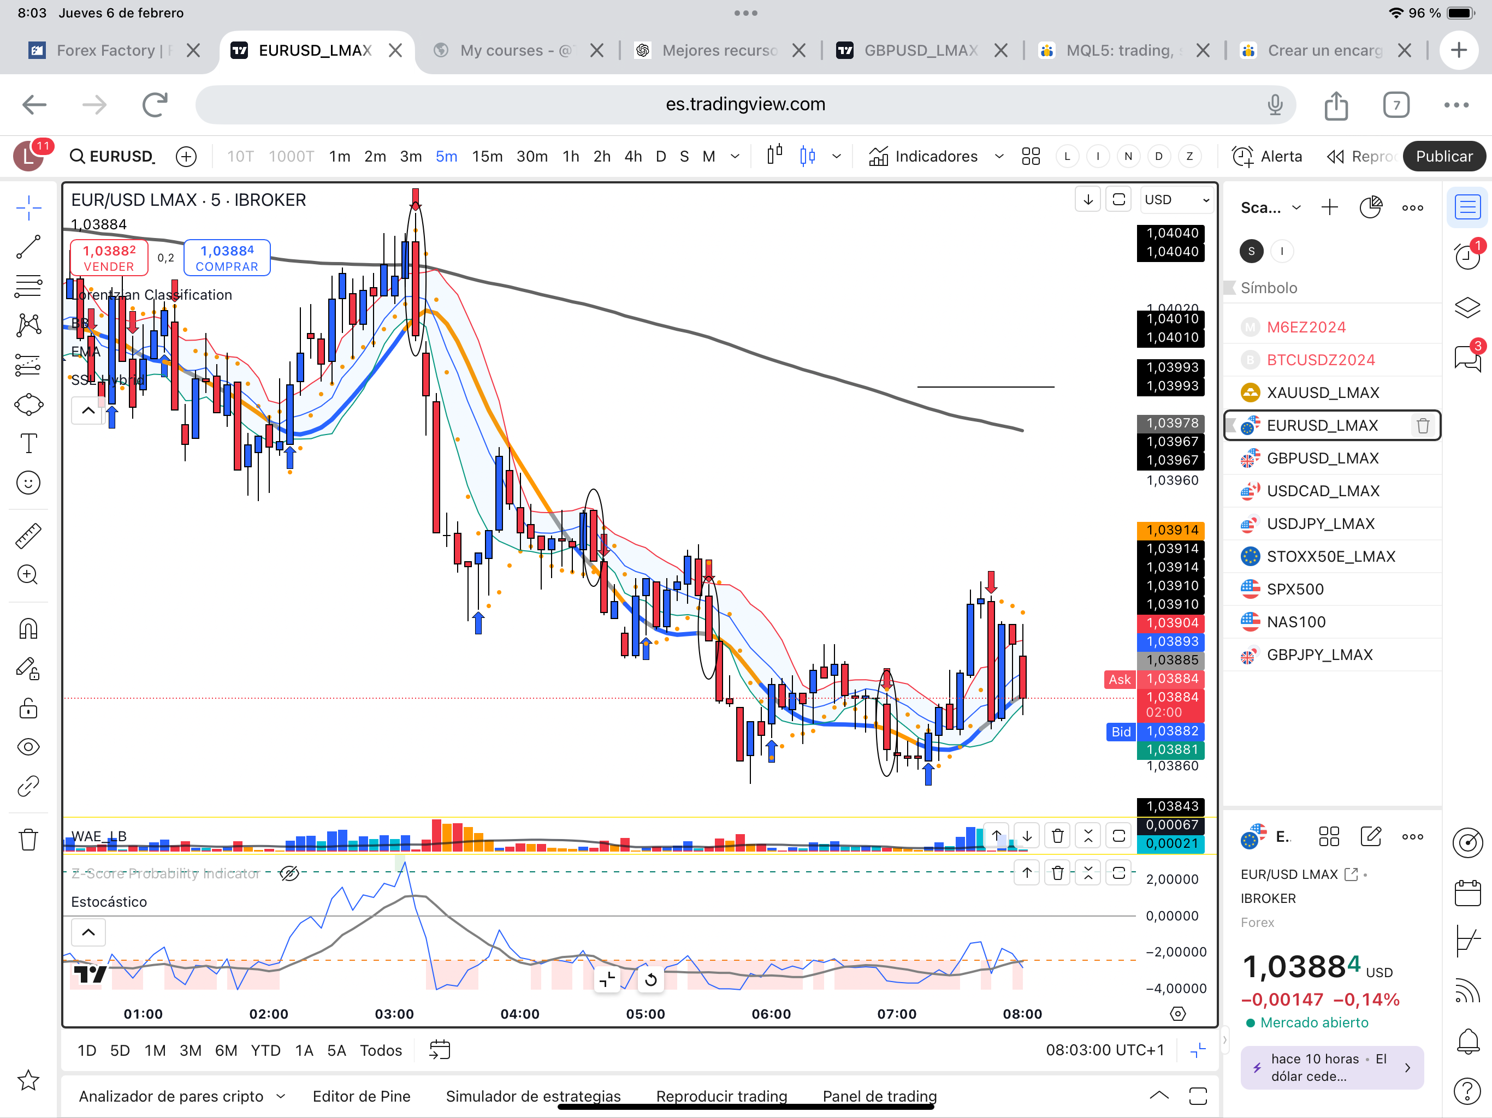Add symbol to compare with plus icon

[186, 157]
